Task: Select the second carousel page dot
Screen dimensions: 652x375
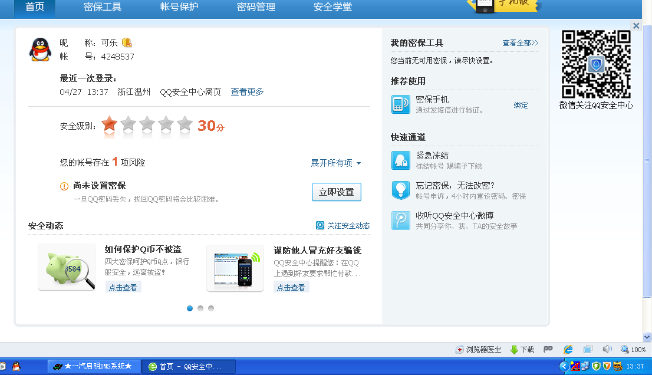Action: (x=200, y=308)
